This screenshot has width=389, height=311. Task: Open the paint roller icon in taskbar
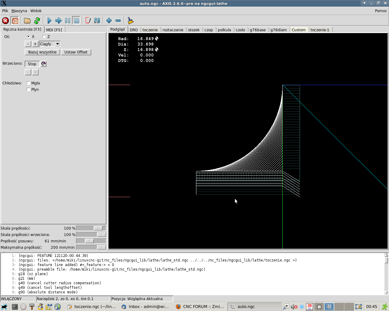coord(32,307)
